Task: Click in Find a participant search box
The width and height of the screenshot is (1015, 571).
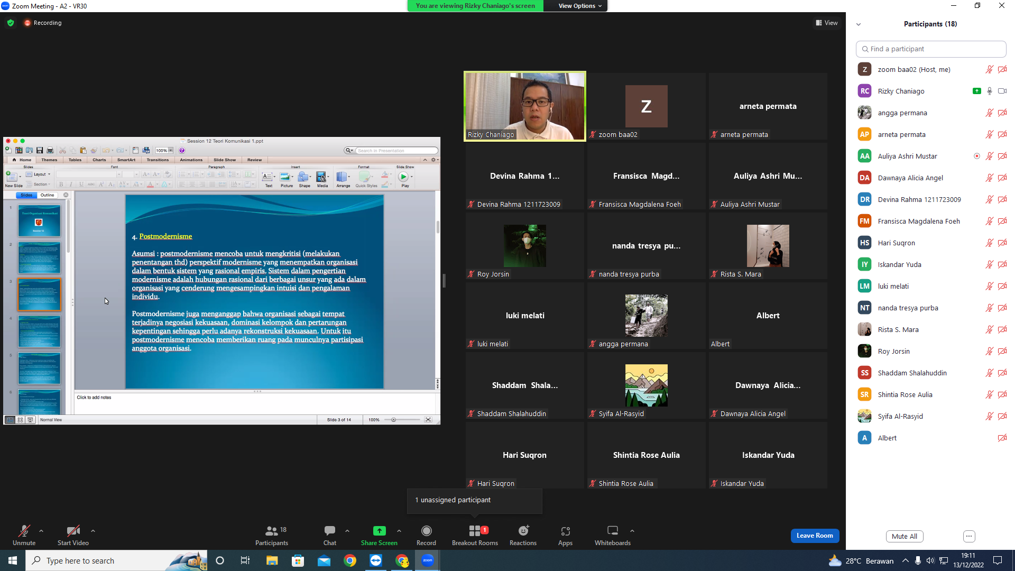Action: point(930,49)
